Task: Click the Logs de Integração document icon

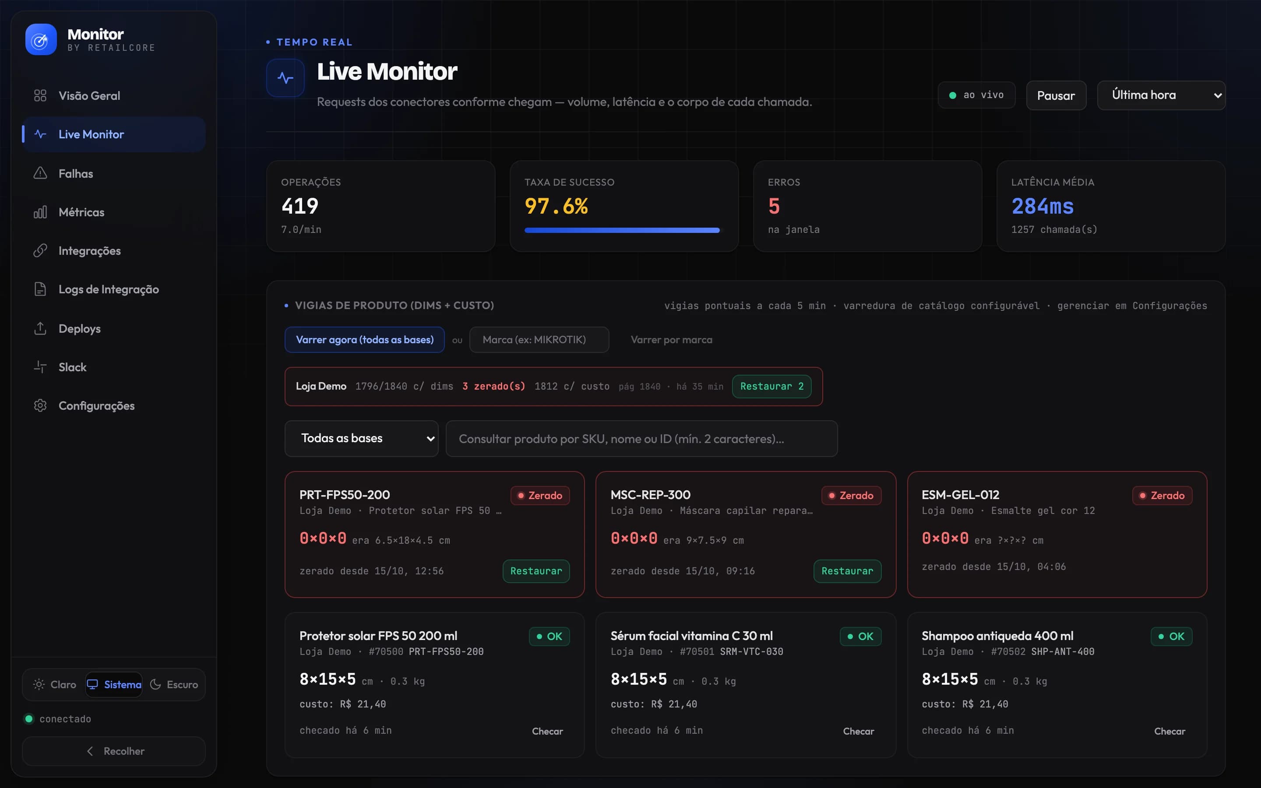Action: click(40, 289)
